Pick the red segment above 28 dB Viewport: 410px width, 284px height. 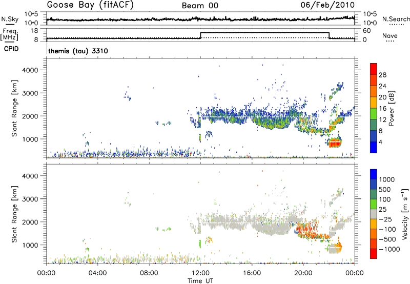click(x=374, y=69)
